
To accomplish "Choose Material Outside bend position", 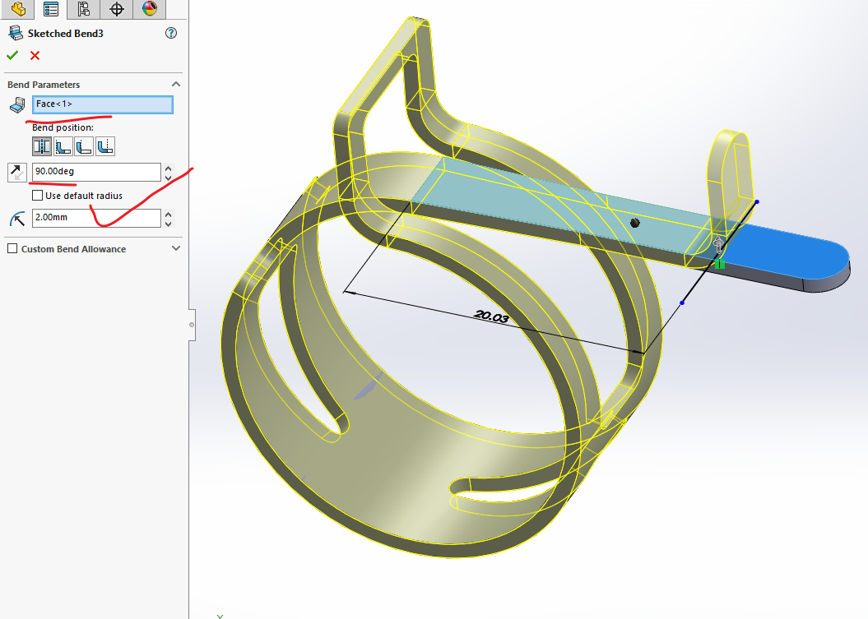I will tap(84, 146).
